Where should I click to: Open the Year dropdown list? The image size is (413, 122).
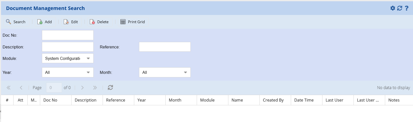88,72
